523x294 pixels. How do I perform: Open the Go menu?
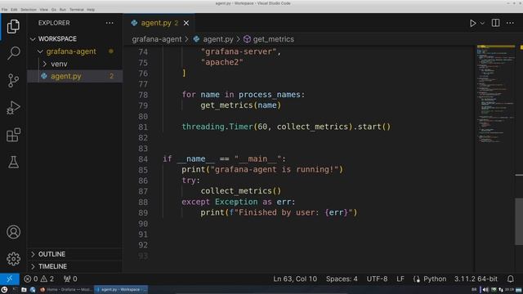tap(54, 10)
